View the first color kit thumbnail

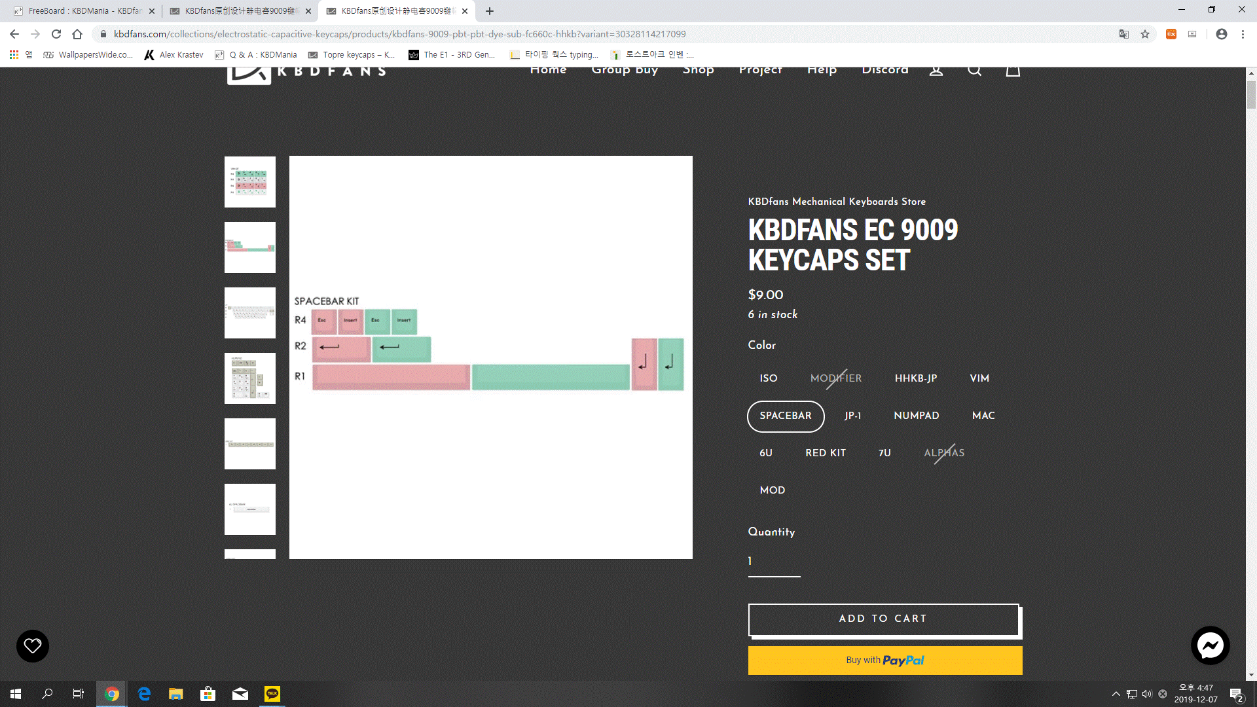(x=250, y=182)
